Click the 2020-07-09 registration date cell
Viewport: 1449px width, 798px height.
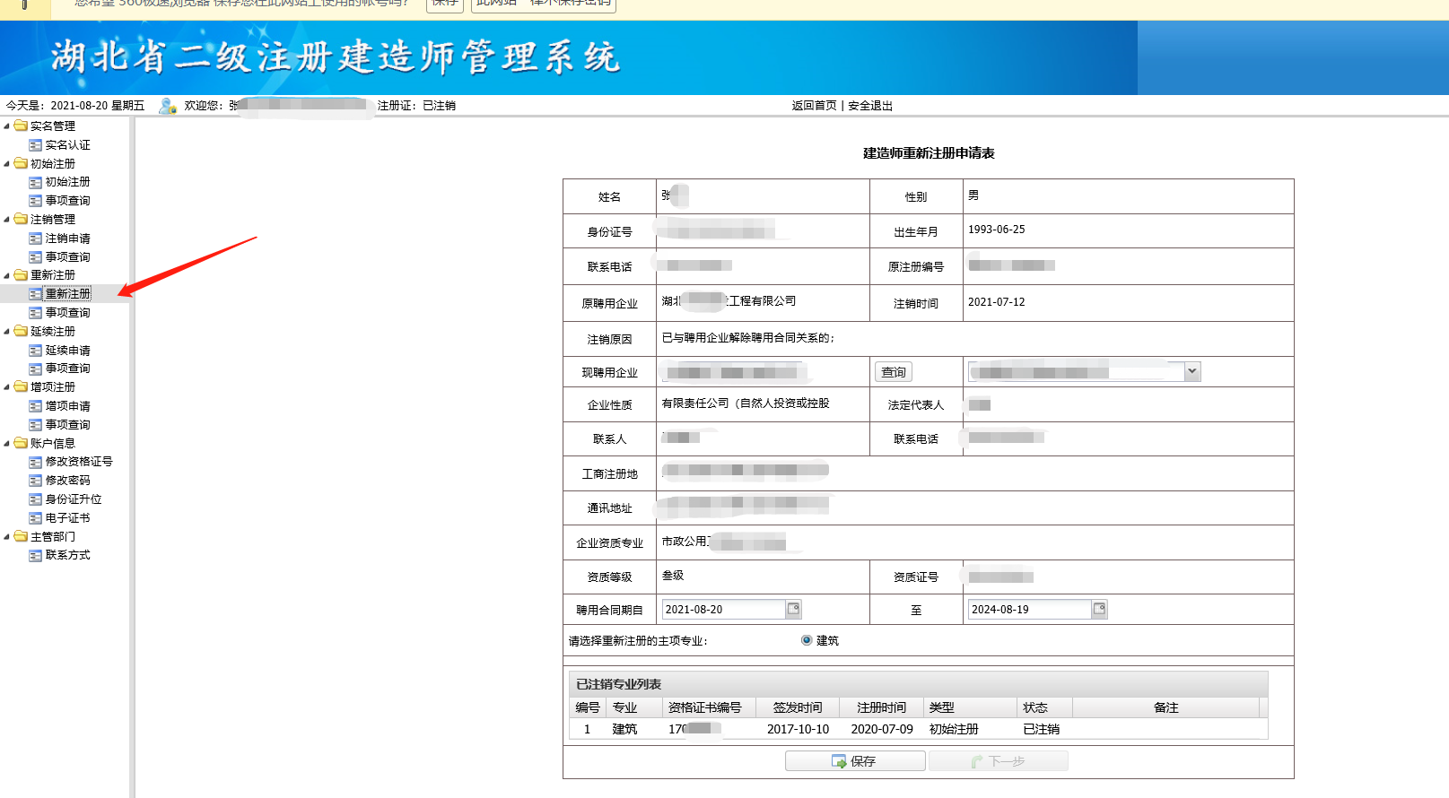pyautogui.click(x=882, y=729)
